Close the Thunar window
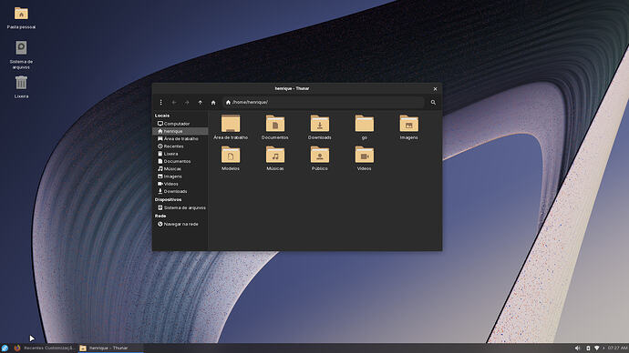Viewport: 629px width, 353px height. (x=435, y=89)
